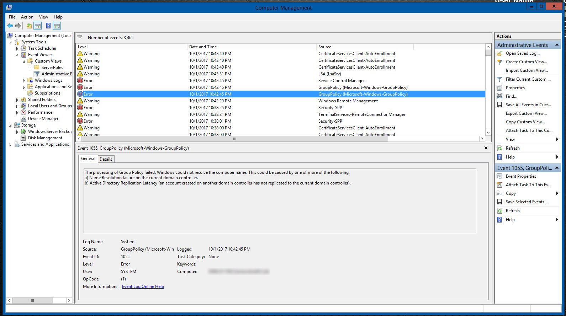Click the Save All Events disk icon
566x316 pixels.
(499, 105)
